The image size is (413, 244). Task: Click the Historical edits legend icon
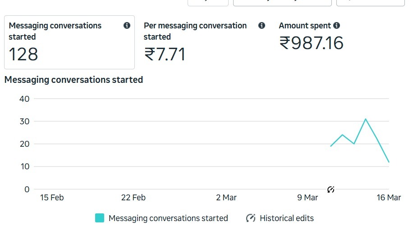[x=251, y=218]
